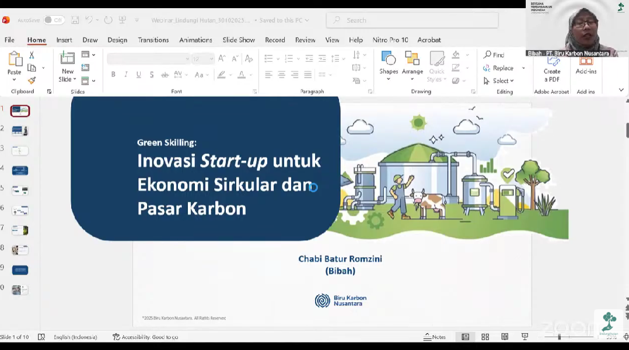Image resolution: width=629 pixels, height=350 pixels.
Task: Open Quick Styles gallery
Action: (x=436, y=66)
